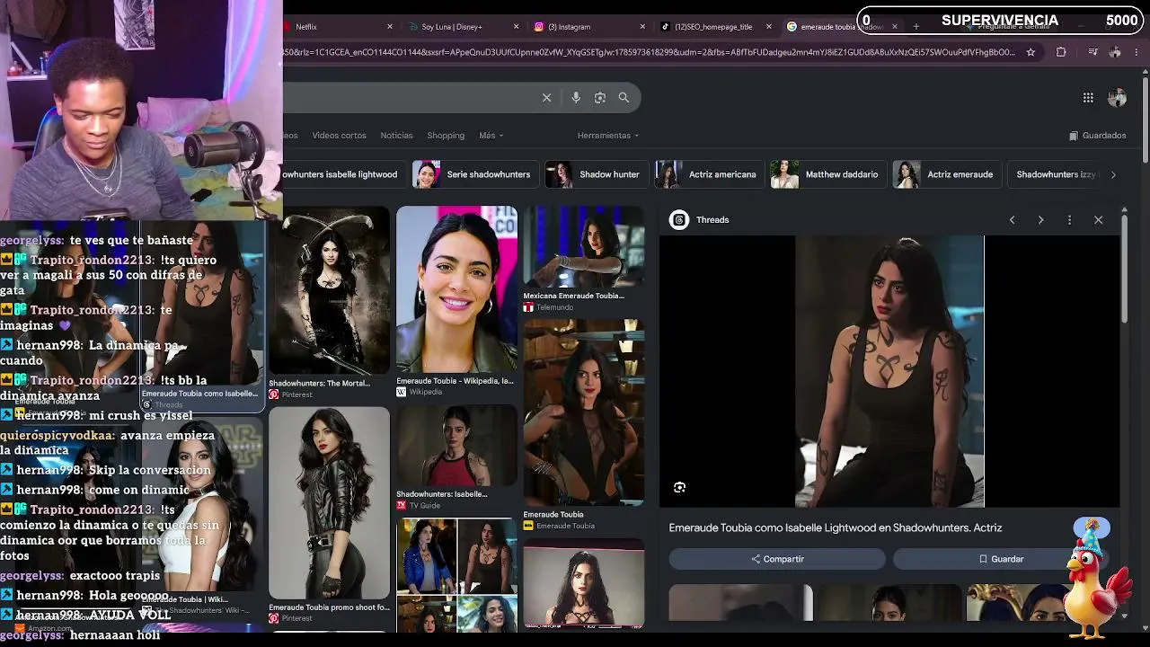The width and height of the screenshot is (1150, 647).
Task: Save the image with Guardar
Action: (1001, 559)
